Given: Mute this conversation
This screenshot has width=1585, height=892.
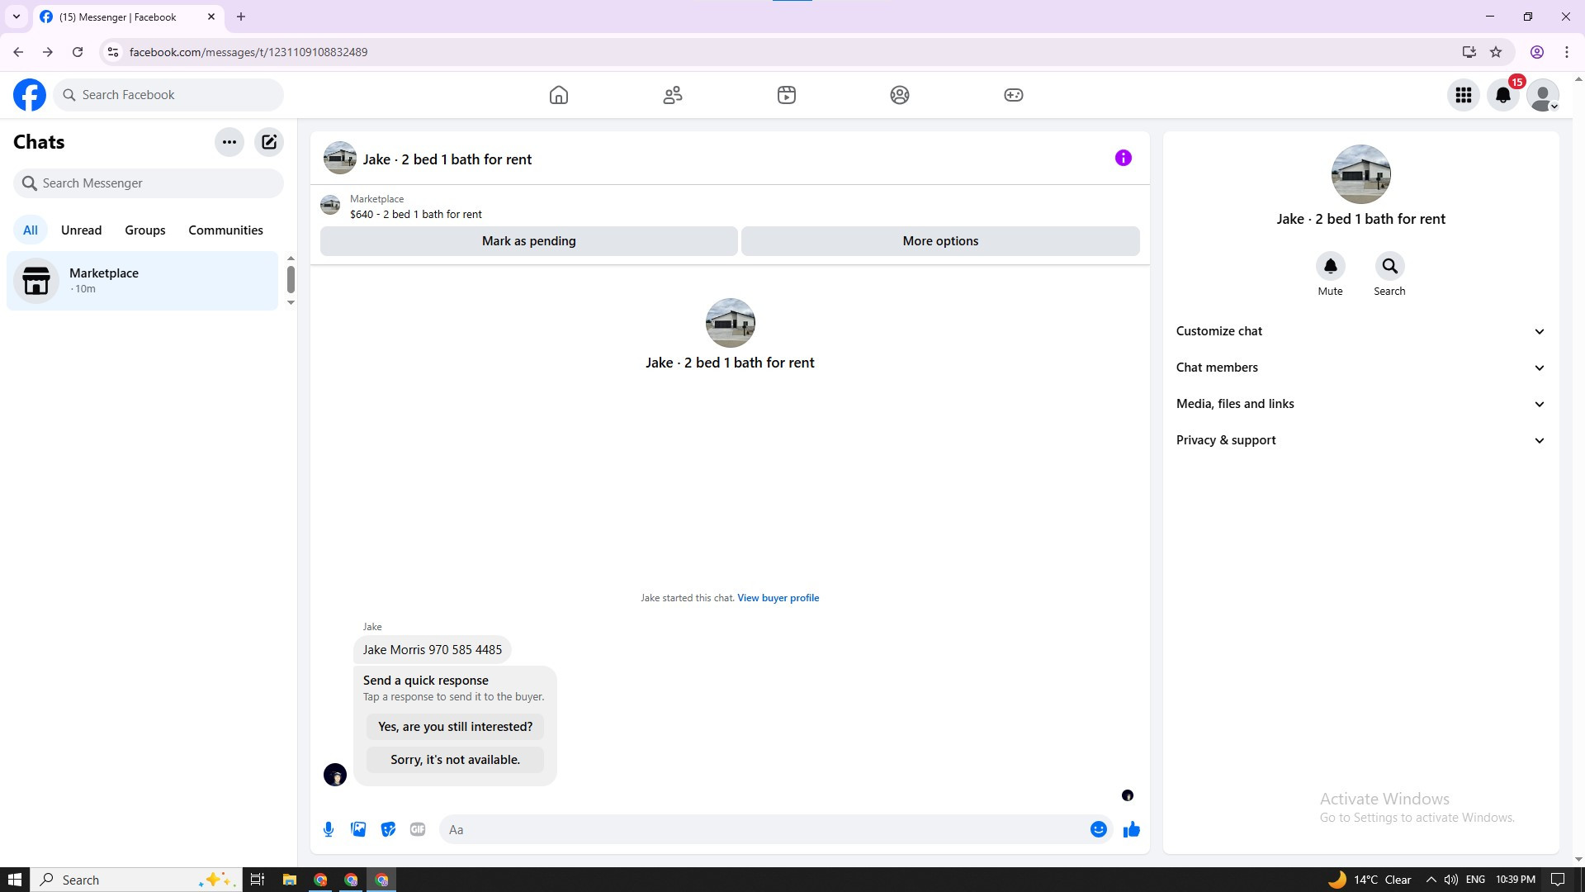Looking at the screenshot, I should (1330, 267).
